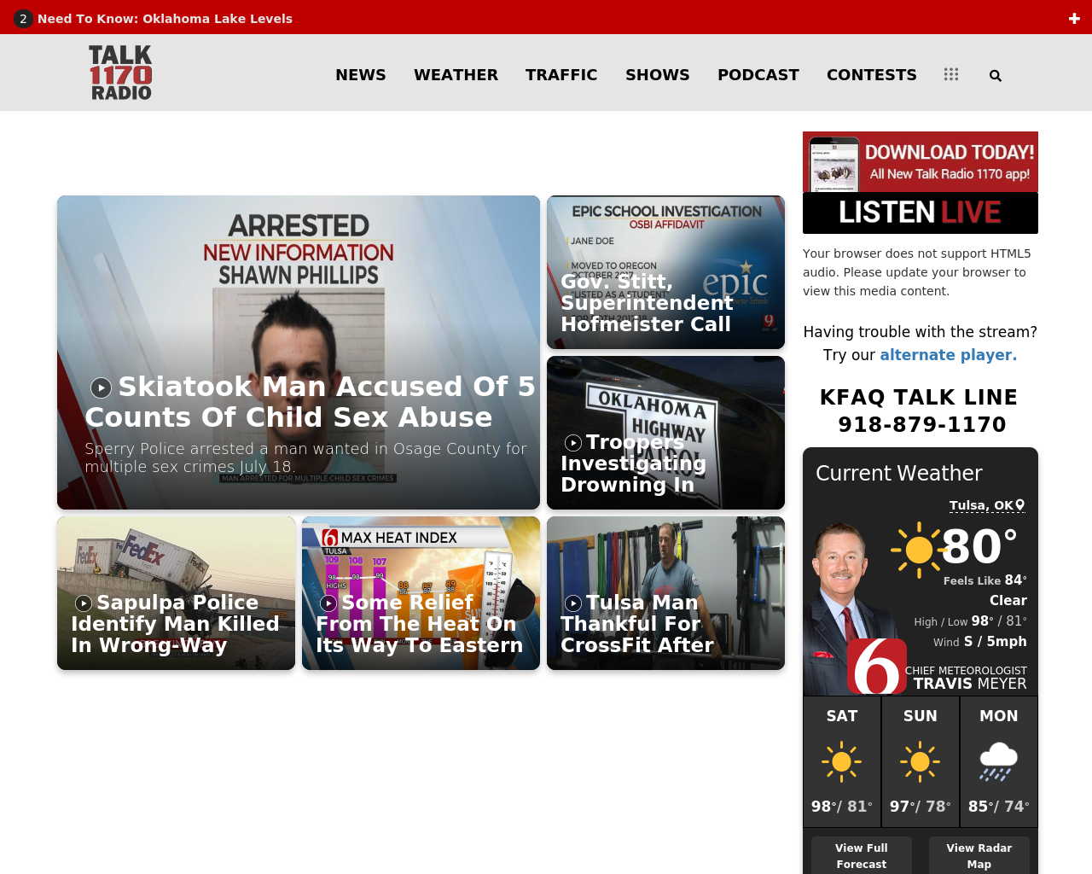Open the grid more-menu icon
1092x874 pixels.
tap(951, 75)
